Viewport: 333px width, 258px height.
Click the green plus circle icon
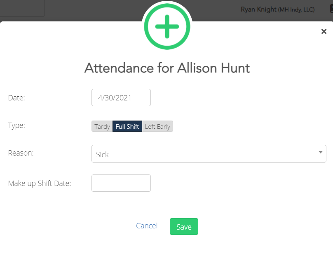[x=166, y=27]
